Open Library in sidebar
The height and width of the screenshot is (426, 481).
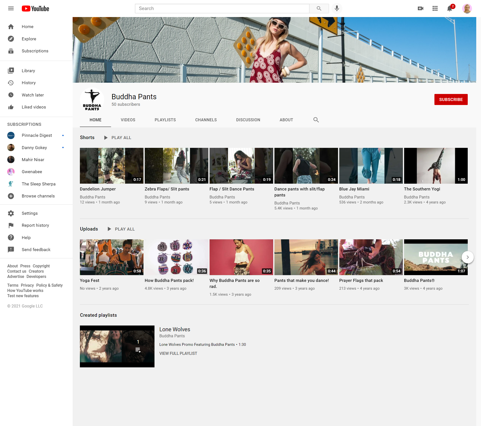[36, 71]
